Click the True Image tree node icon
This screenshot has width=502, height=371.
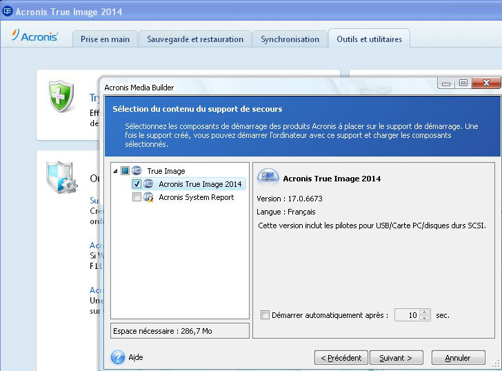137,170
